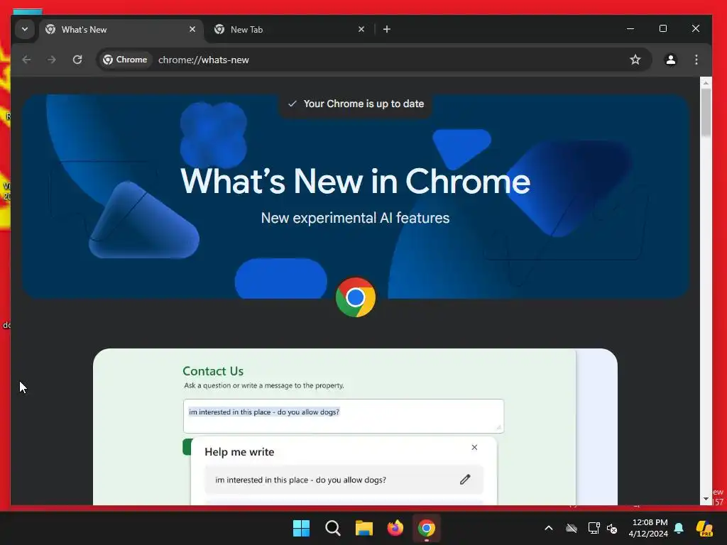Click the Chrome taskbar icon
The width and height of the screenshot is (727, 545).
tap(427, 528)
